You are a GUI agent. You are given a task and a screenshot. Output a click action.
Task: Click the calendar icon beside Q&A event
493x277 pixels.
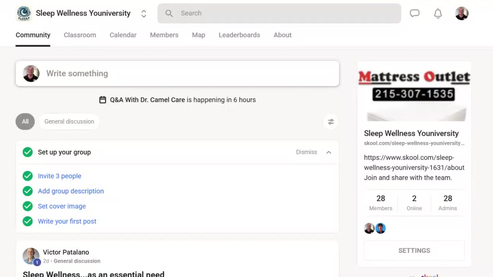pyautogui.click(x=102, y=100)
